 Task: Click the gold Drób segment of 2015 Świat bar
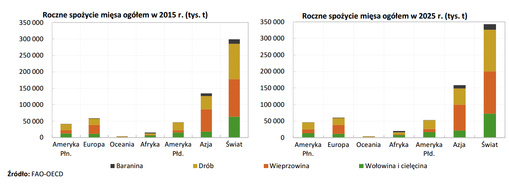(x=234, y=61)
